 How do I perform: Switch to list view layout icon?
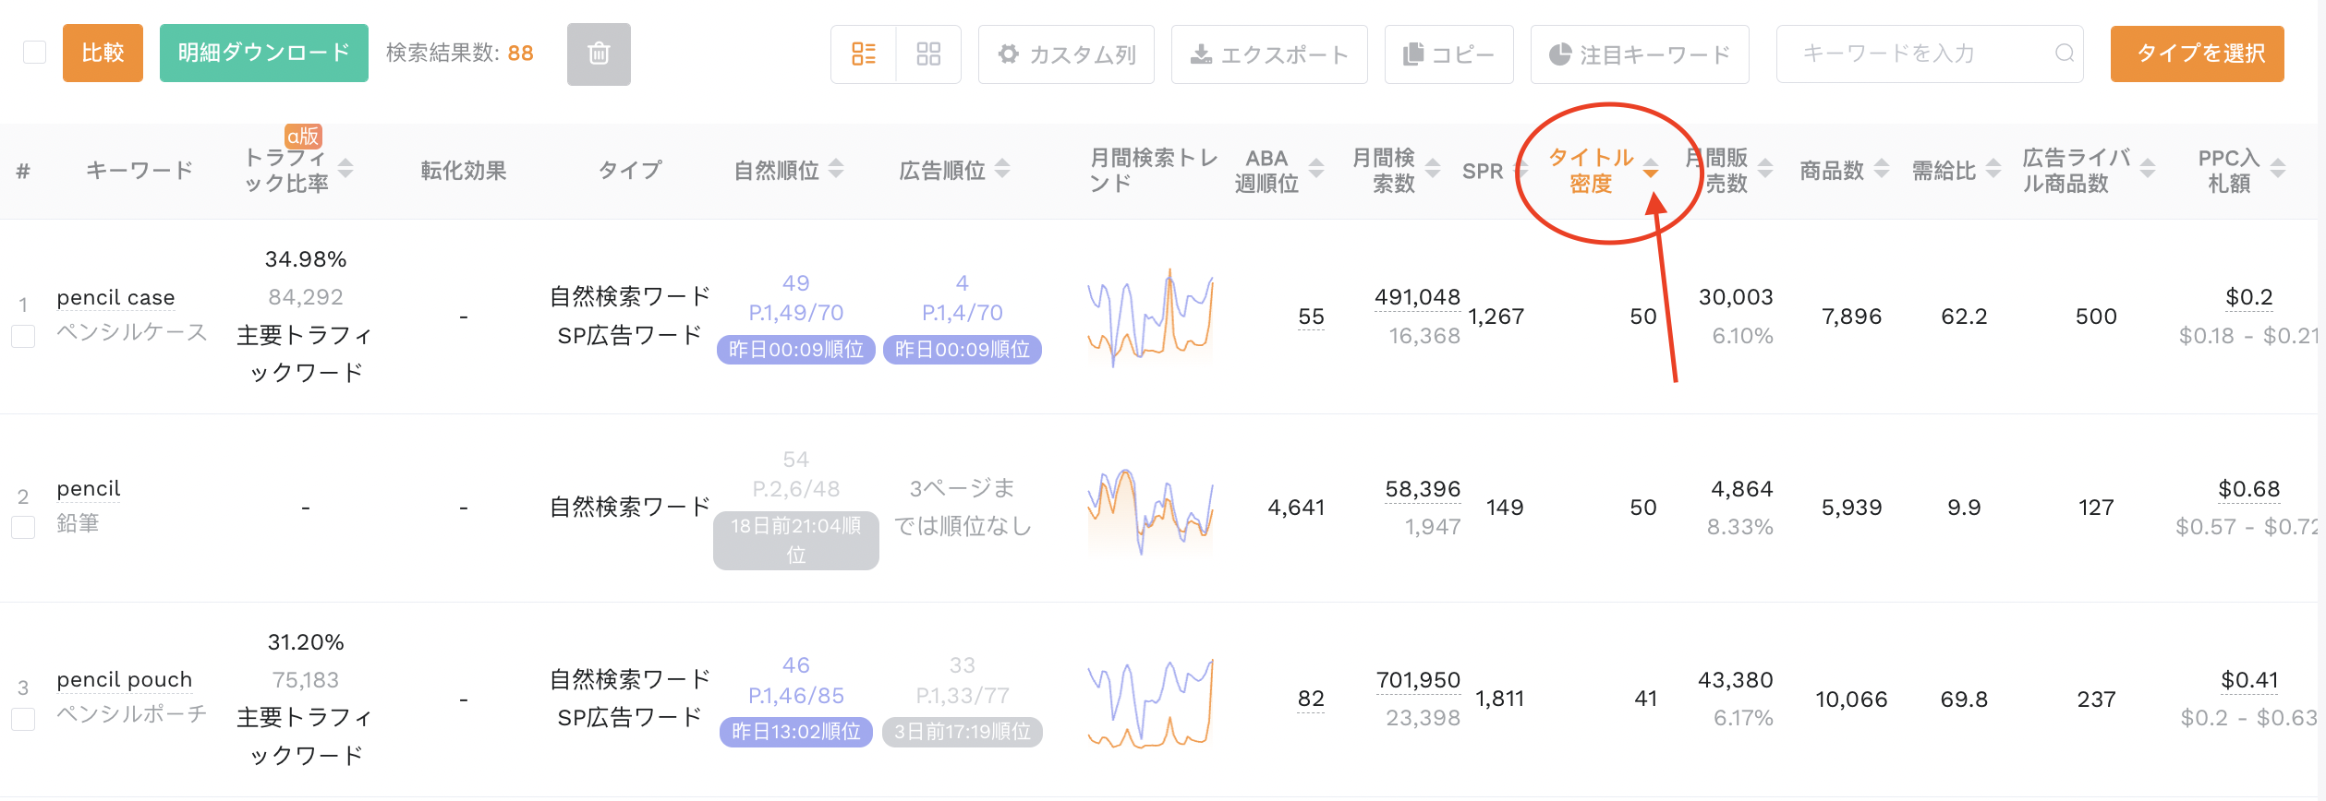click(x=864, y=54)
